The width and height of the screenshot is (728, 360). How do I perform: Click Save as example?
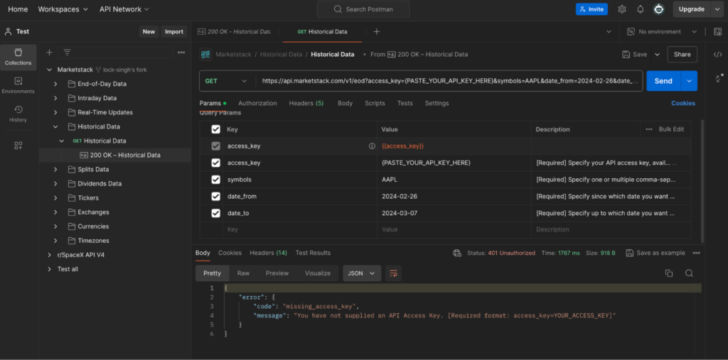[655, 253]
